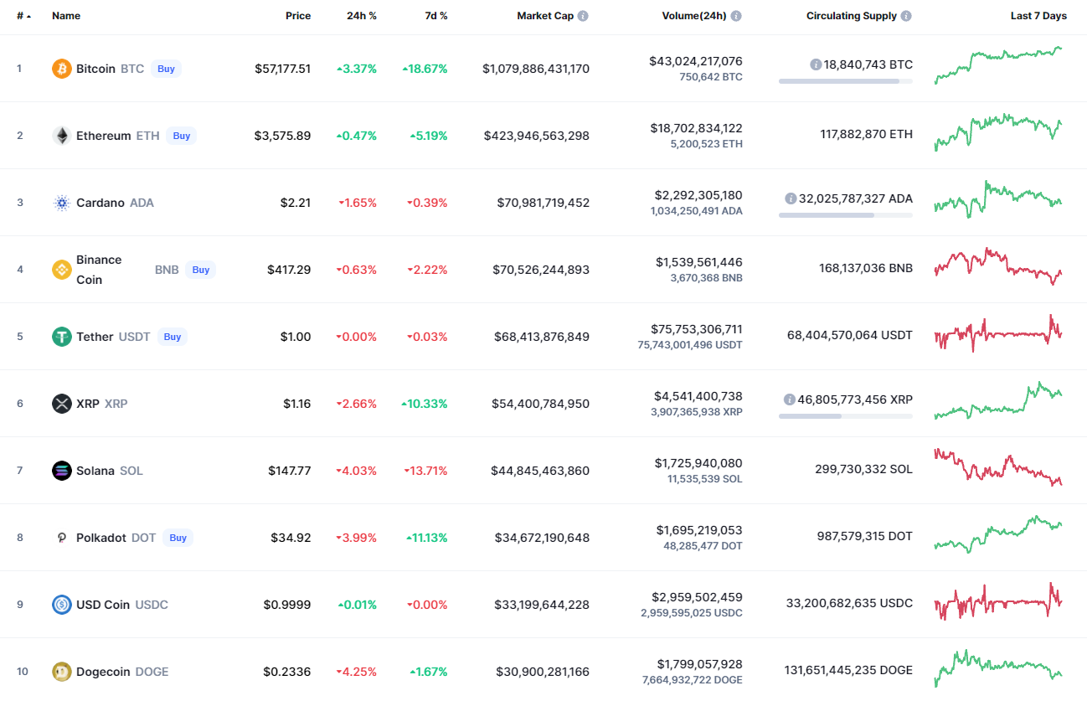
Task: Click Dogecoin 24h change 4.25%
Action: pyautogui.click(x=357, y=672)
